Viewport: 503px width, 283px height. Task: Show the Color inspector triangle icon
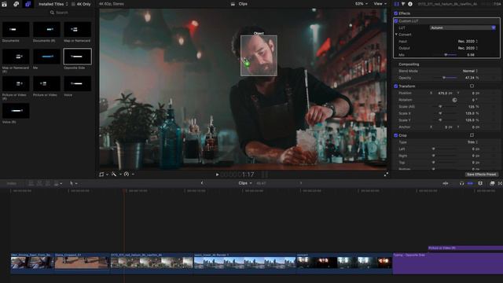tap(403, 4)
